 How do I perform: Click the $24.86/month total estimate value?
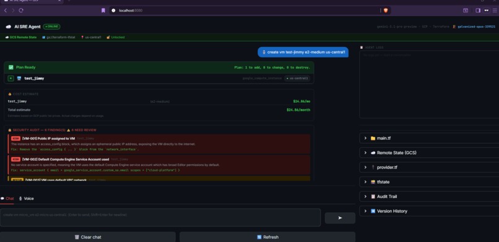pyautogui.click(x=298, y=110)
